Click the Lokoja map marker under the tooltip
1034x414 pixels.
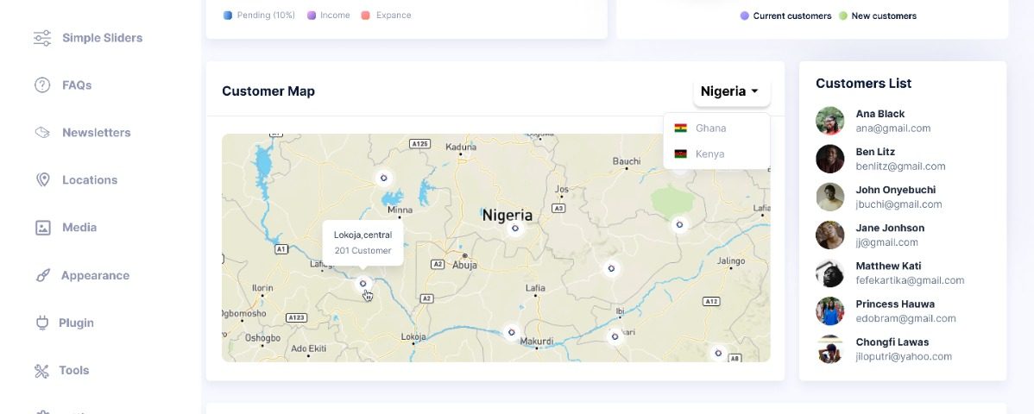[x=363, y=284]
